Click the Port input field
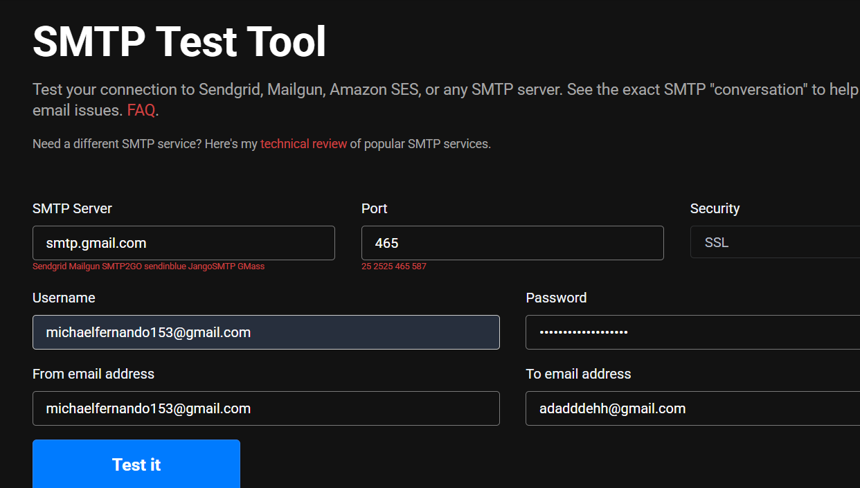This screenshot has width=860, height=488. pos(512,243)
